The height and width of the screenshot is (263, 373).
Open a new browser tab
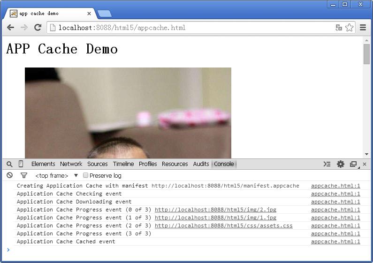click(x=105, y=14)
